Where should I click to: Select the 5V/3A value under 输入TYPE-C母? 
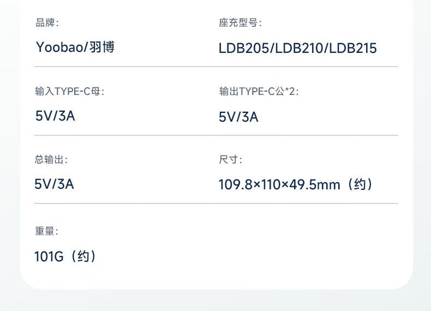click(x=55, y=116)
